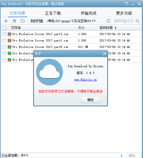143x158 pixels.
Task: Click Pan Download by Kiryuu text
Action: (86, 66)
